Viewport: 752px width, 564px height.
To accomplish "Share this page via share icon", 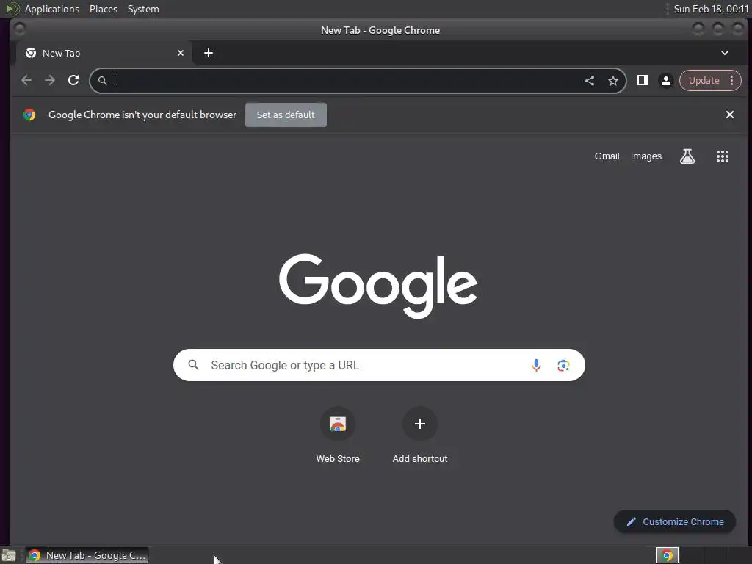I will pyautogui.click(x=590, y=81).
